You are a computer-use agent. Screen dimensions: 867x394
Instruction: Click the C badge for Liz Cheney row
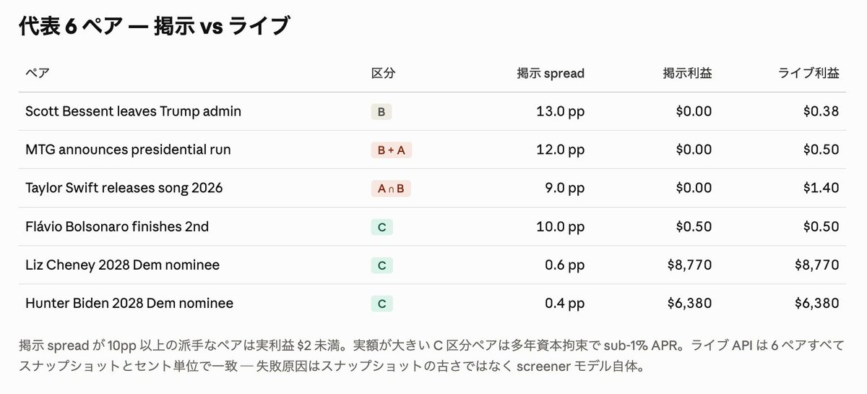point(381,265)
